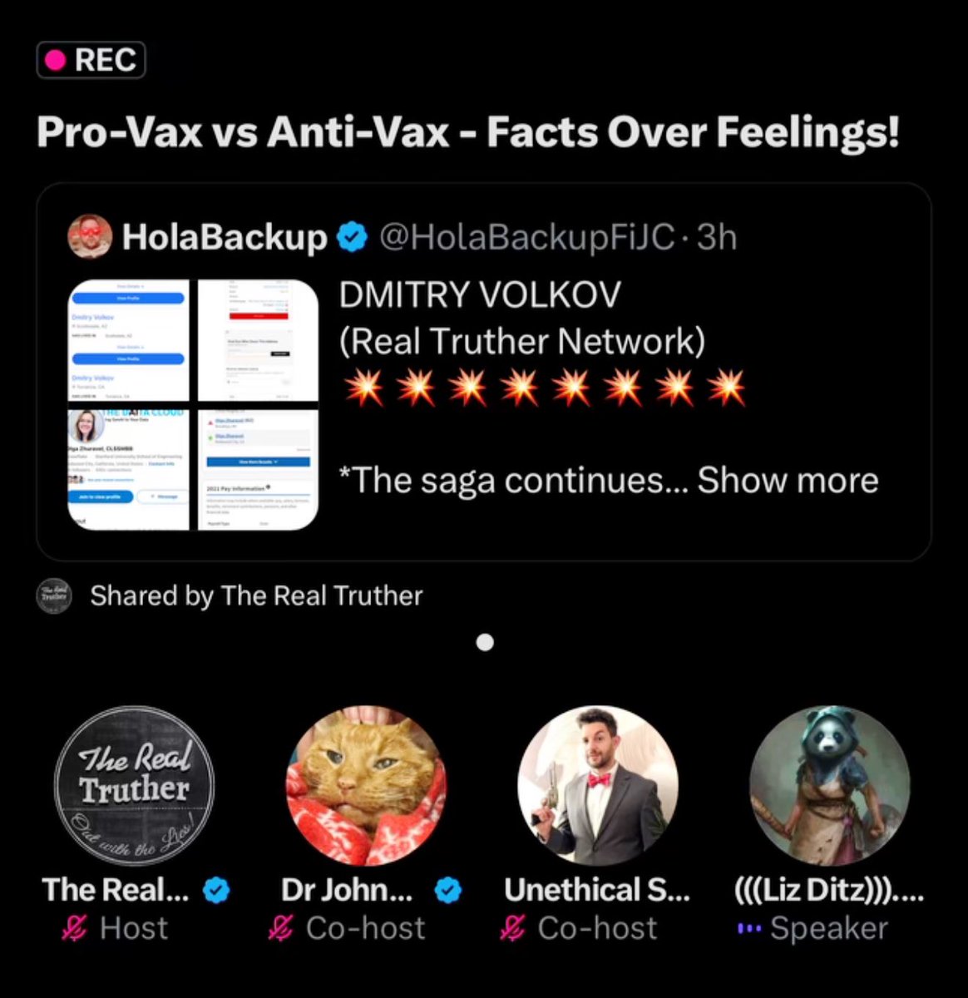This screenshot has height=998, width=968.
Task: Click HolaBackup's blue verified badge
Action: click(352, 238)
